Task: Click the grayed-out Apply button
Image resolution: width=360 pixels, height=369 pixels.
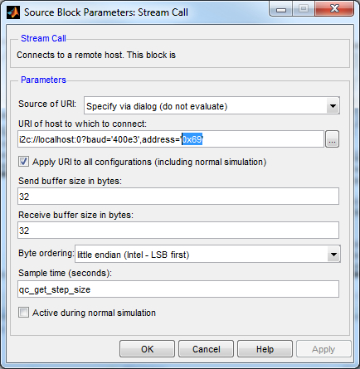Action: coord(324,349)
